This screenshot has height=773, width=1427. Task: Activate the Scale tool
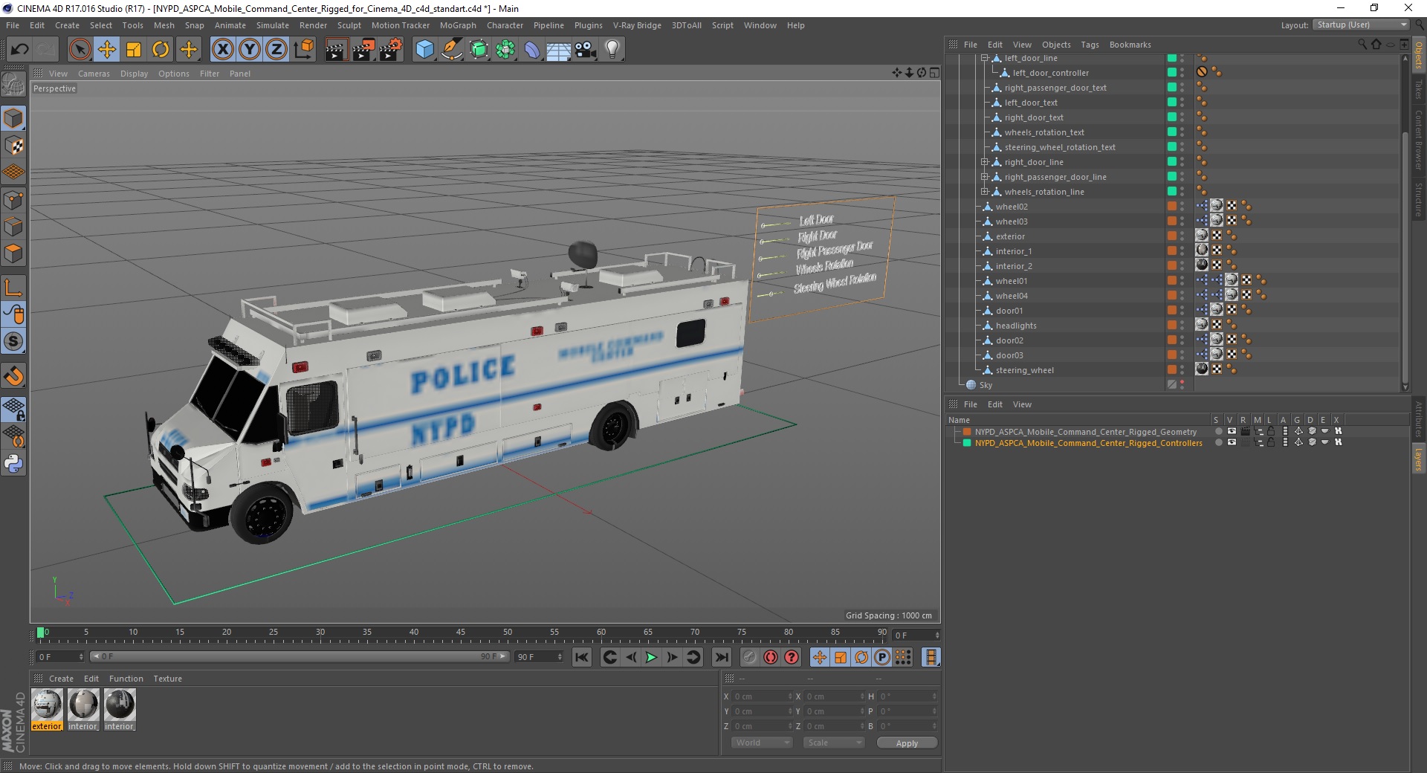[134, 50]
